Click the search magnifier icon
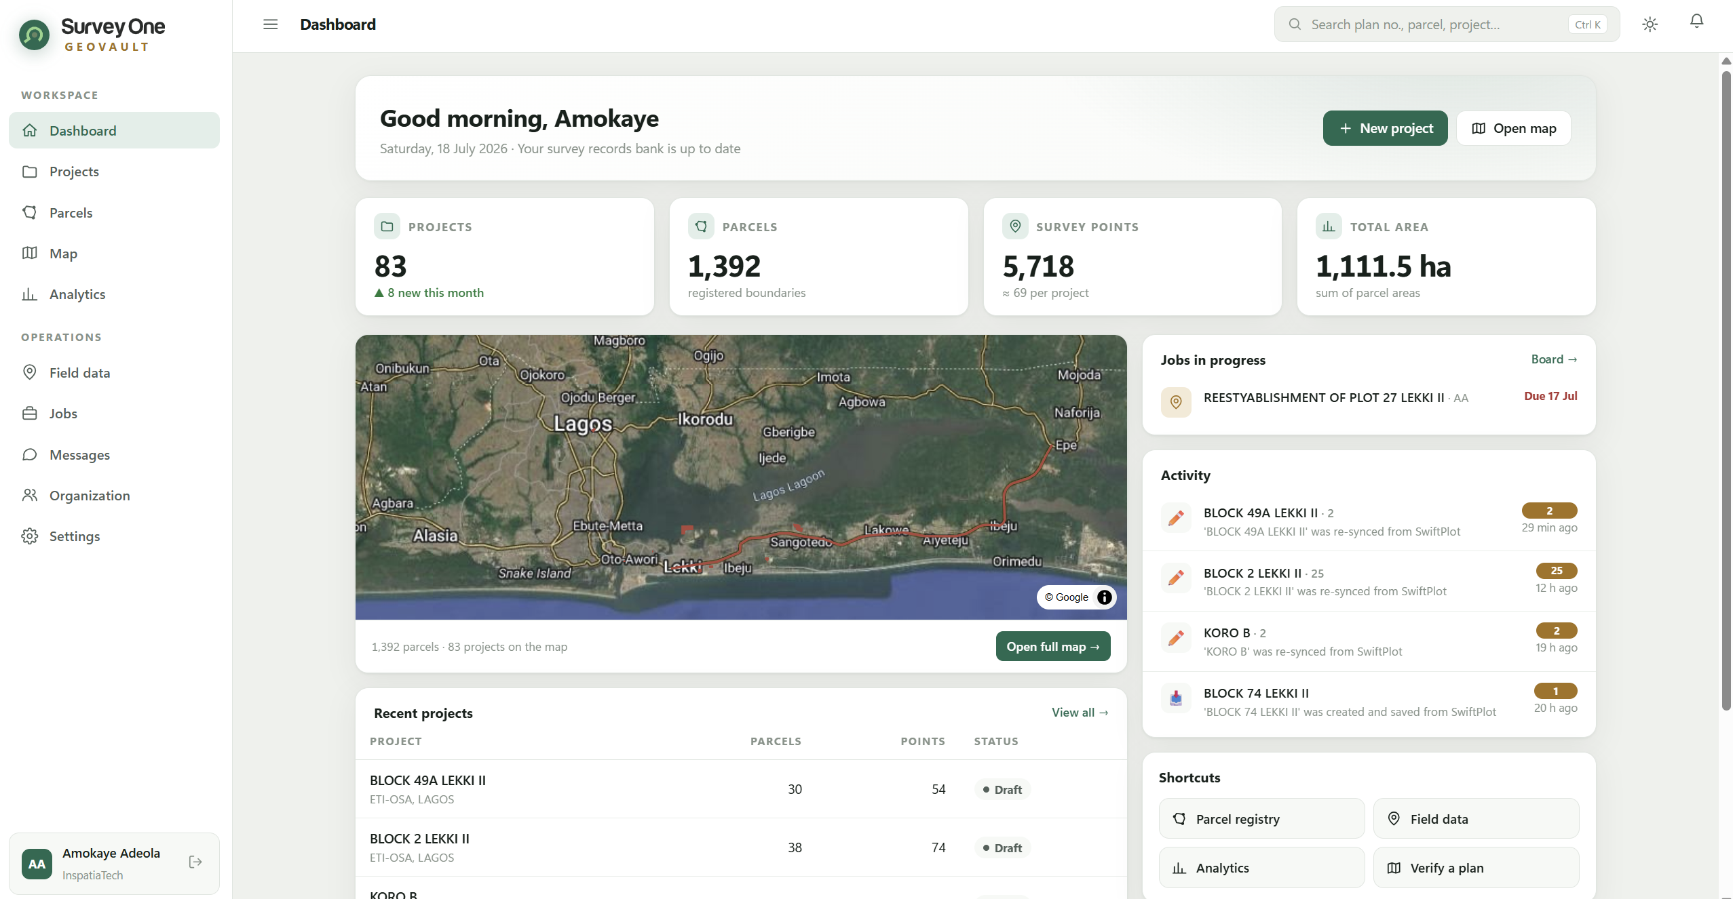This screenshot has height=899, width=1733. click(1295, 24)
